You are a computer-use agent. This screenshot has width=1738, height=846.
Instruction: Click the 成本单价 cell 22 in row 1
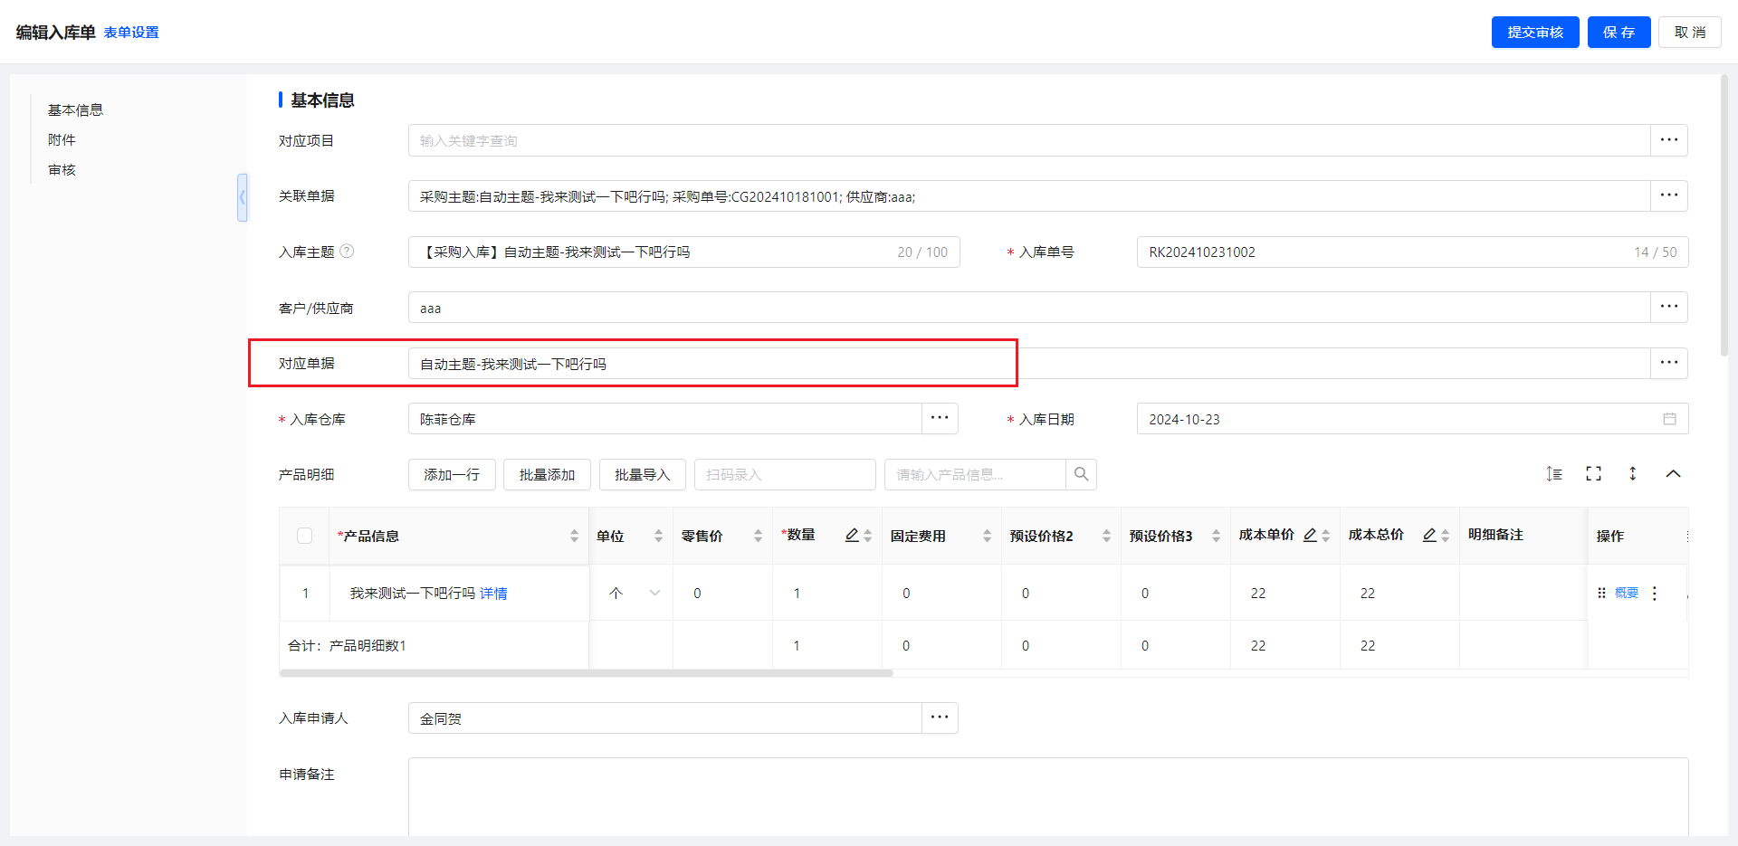tap(1285, 594)
